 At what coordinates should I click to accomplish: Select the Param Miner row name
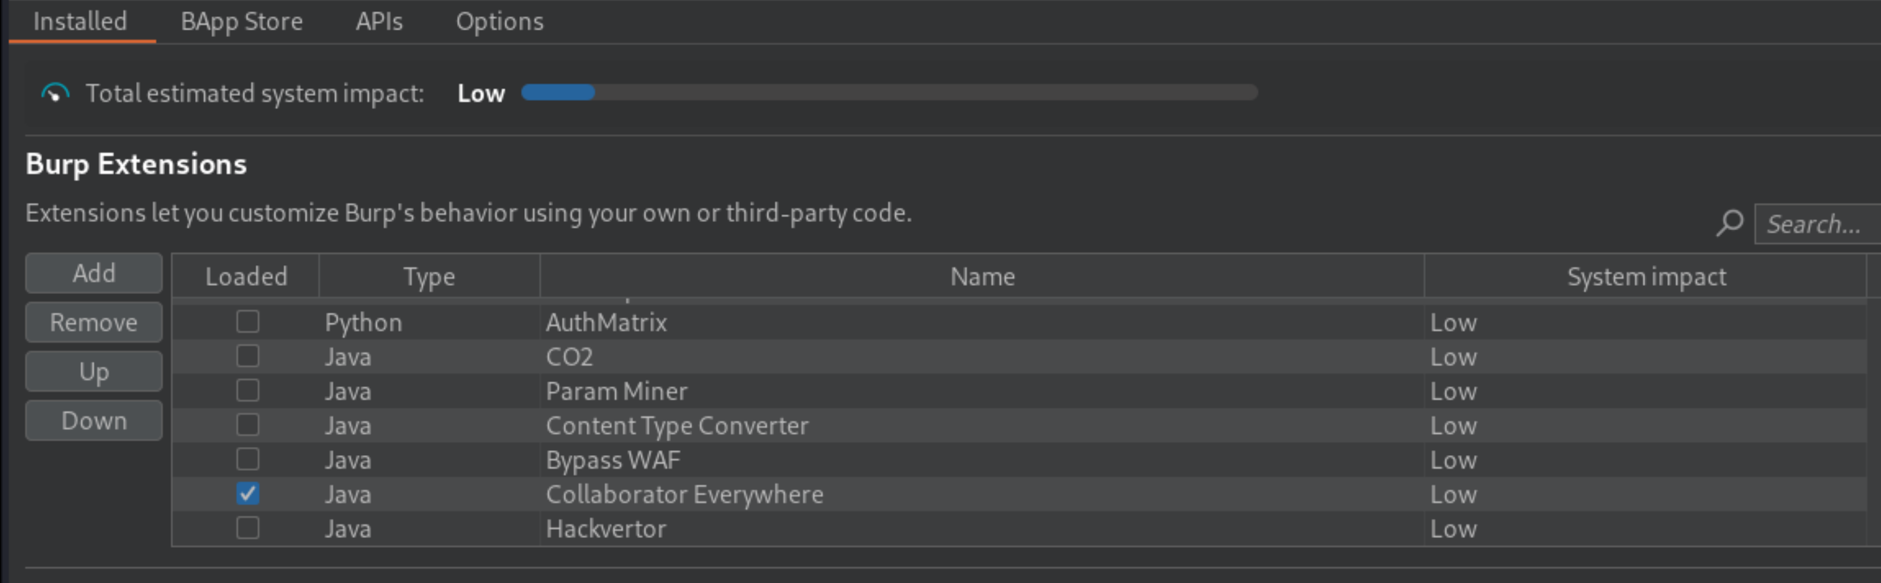[982, 391]
